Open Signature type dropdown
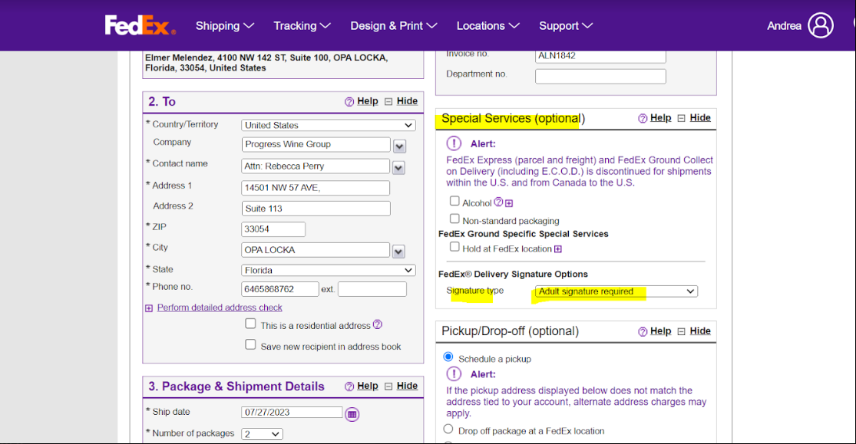This screenshot has width=856, height=444. point(616,291)
